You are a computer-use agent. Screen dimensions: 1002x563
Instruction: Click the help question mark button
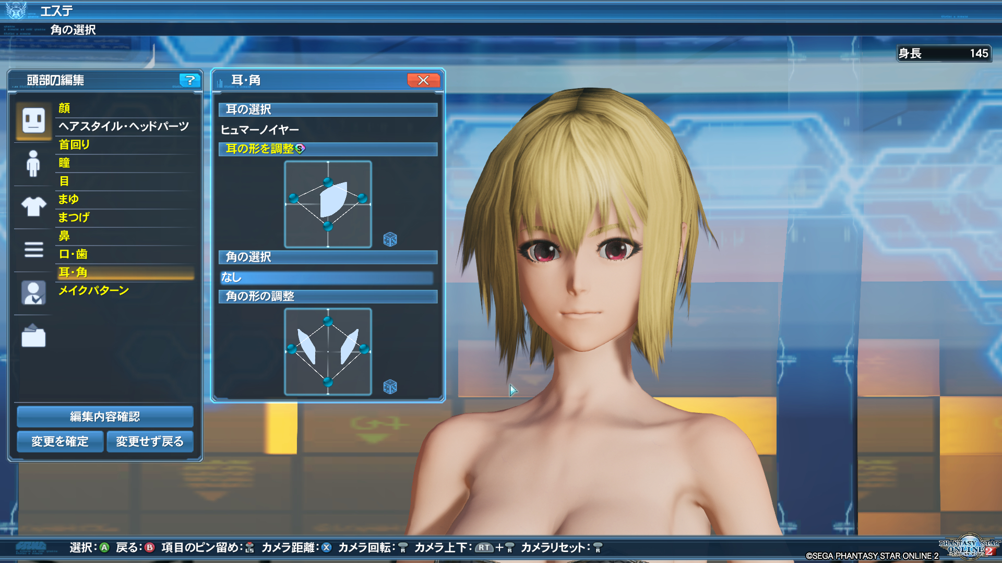190,80
